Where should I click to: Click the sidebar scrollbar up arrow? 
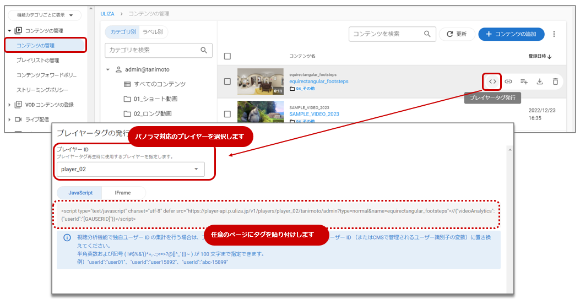[x=91, y=8]
